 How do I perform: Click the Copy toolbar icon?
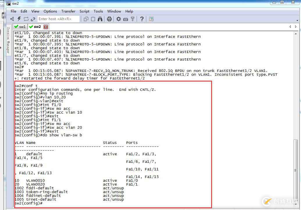pyautogui.click(x=86, y=19)
